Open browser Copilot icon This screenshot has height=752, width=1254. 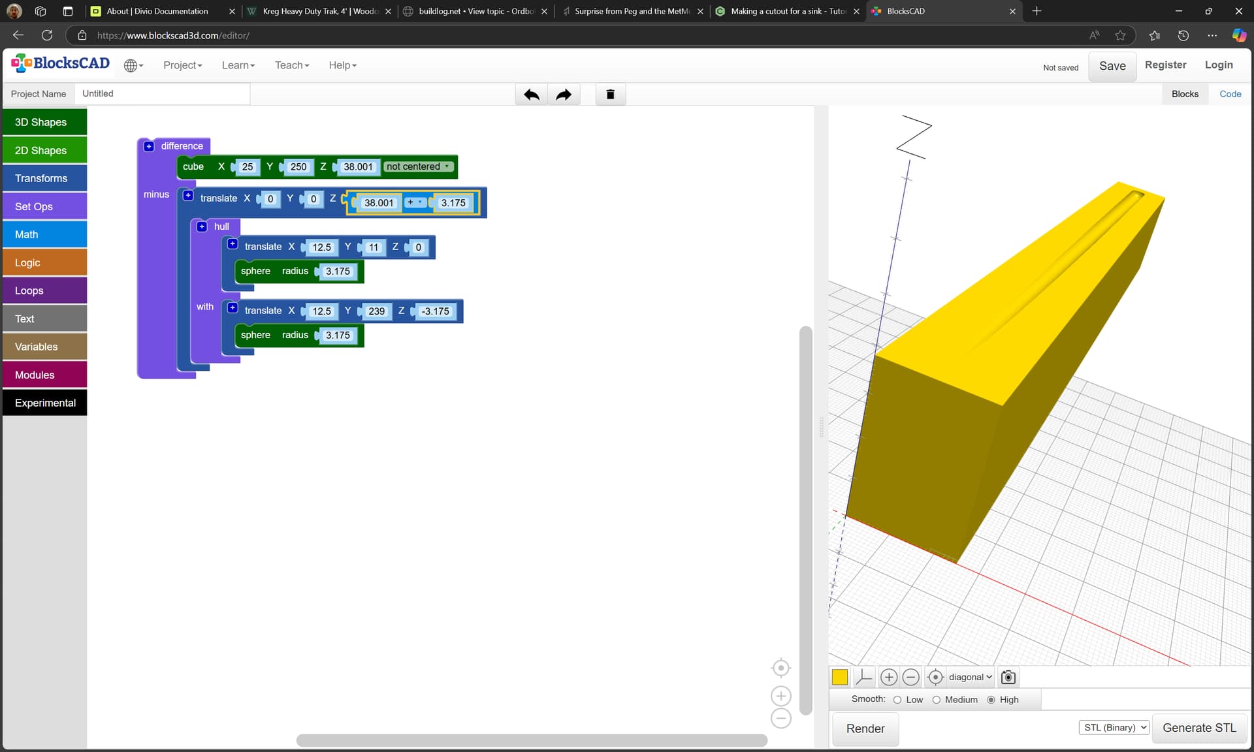(1238, 35)
